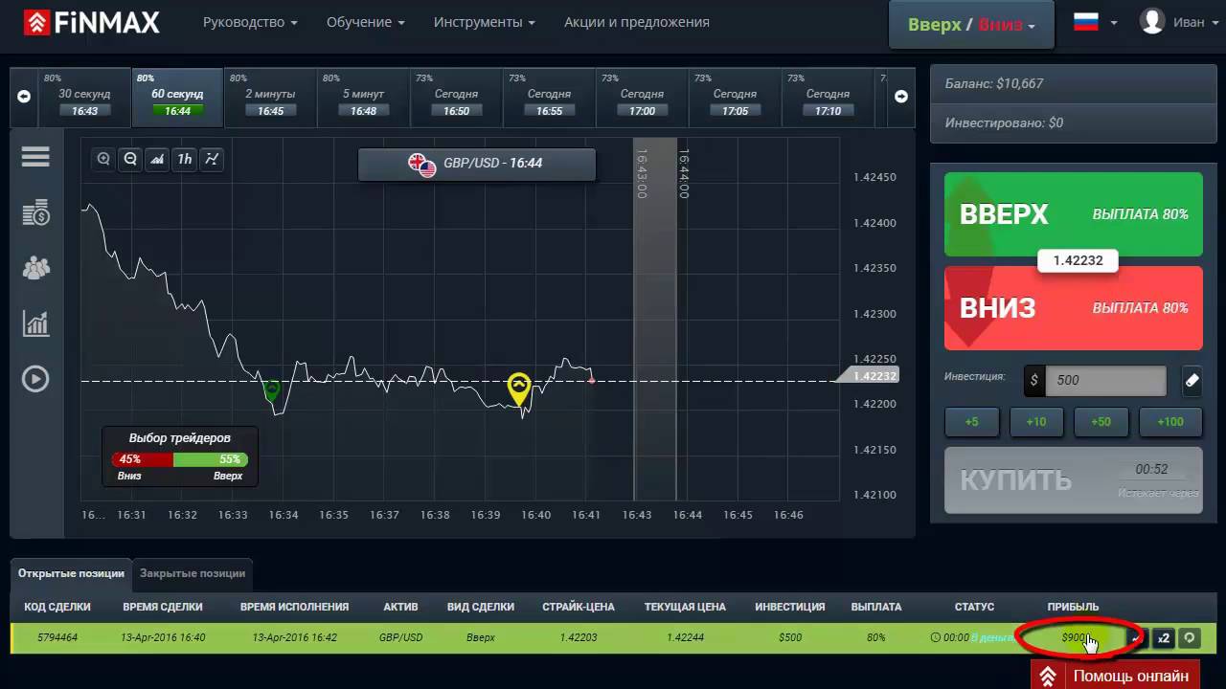Add +10 to investment amount

1036,421
